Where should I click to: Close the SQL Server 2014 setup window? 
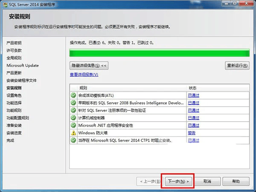click(247, 3)
